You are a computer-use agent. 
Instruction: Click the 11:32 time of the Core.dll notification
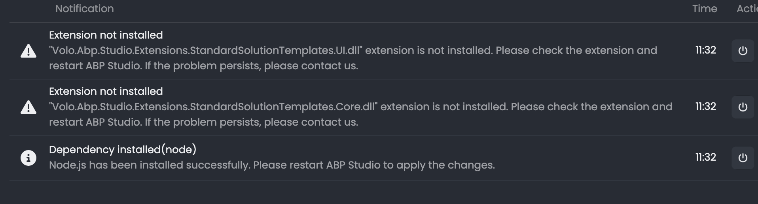(706, 106)
